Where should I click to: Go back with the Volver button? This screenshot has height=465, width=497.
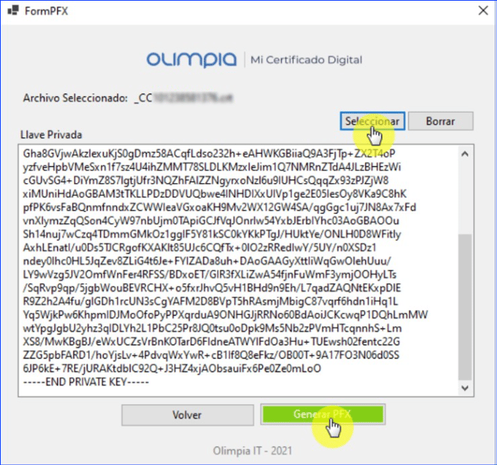click(188, 415)
